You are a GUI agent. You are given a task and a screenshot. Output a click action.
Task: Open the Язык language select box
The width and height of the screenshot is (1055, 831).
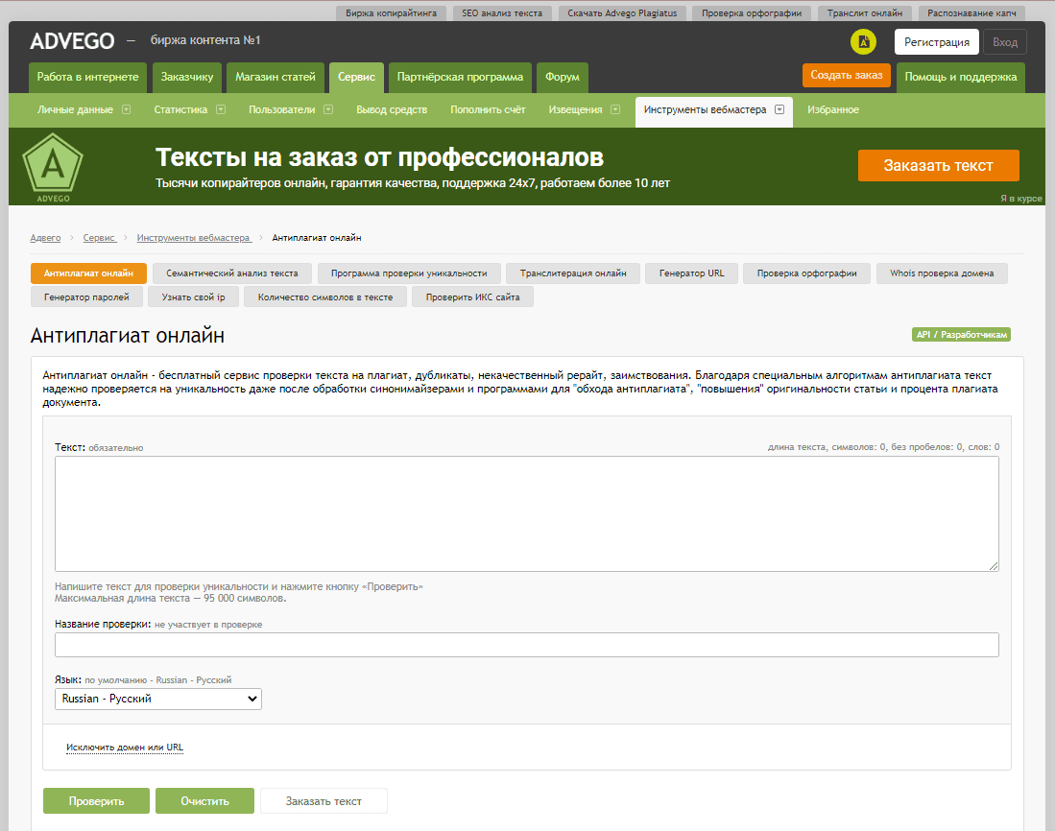tap(158, 699)
